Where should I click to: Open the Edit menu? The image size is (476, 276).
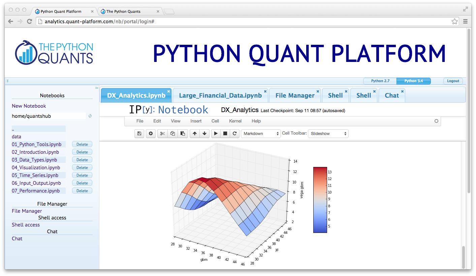tap(157, 121)
